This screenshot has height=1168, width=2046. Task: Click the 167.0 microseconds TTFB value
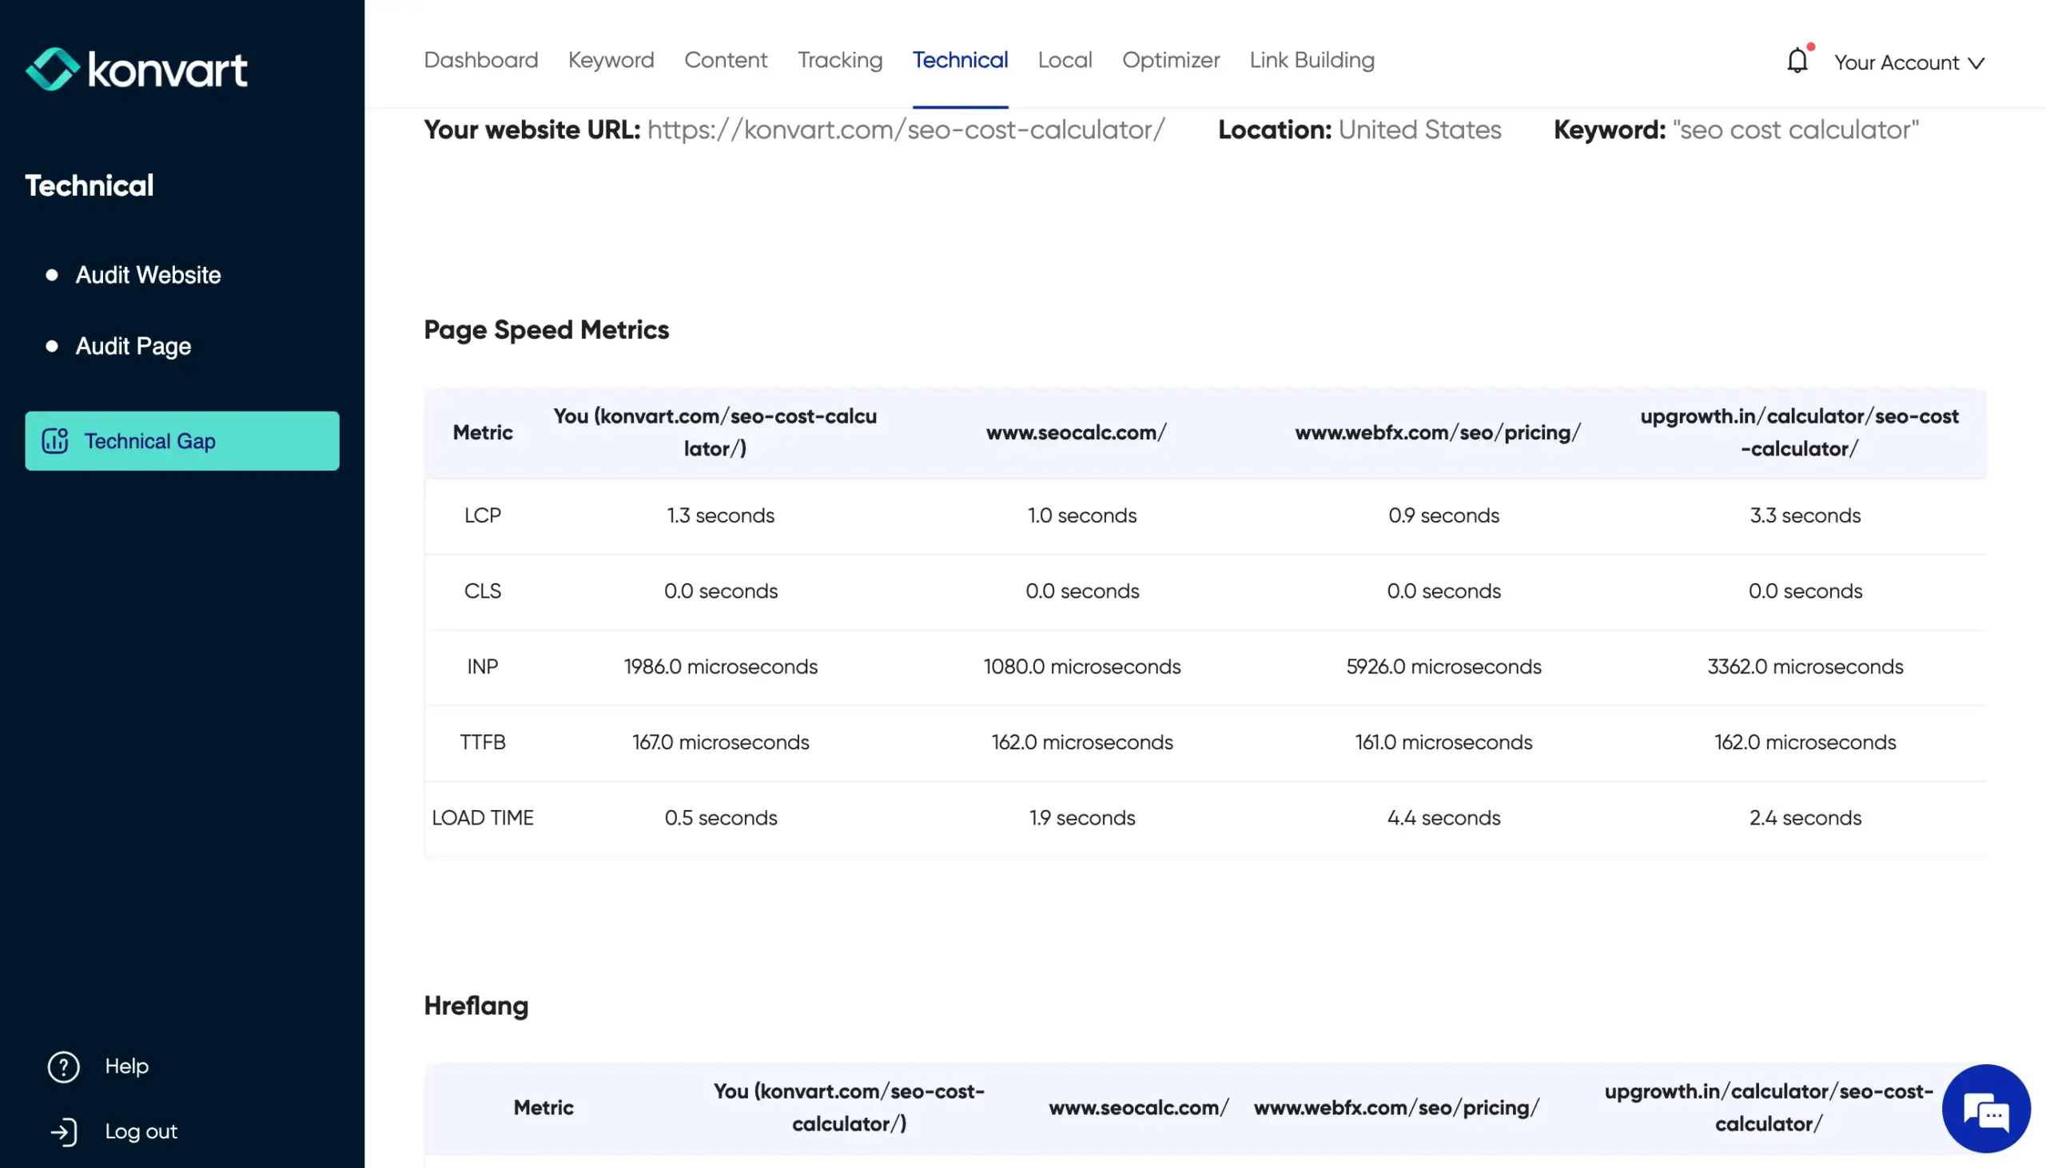(x=721, y=742)
